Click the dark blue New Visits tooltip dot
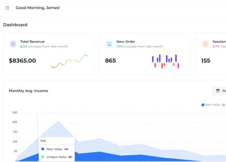The image size is (226, 162). (x=43, y=149)
